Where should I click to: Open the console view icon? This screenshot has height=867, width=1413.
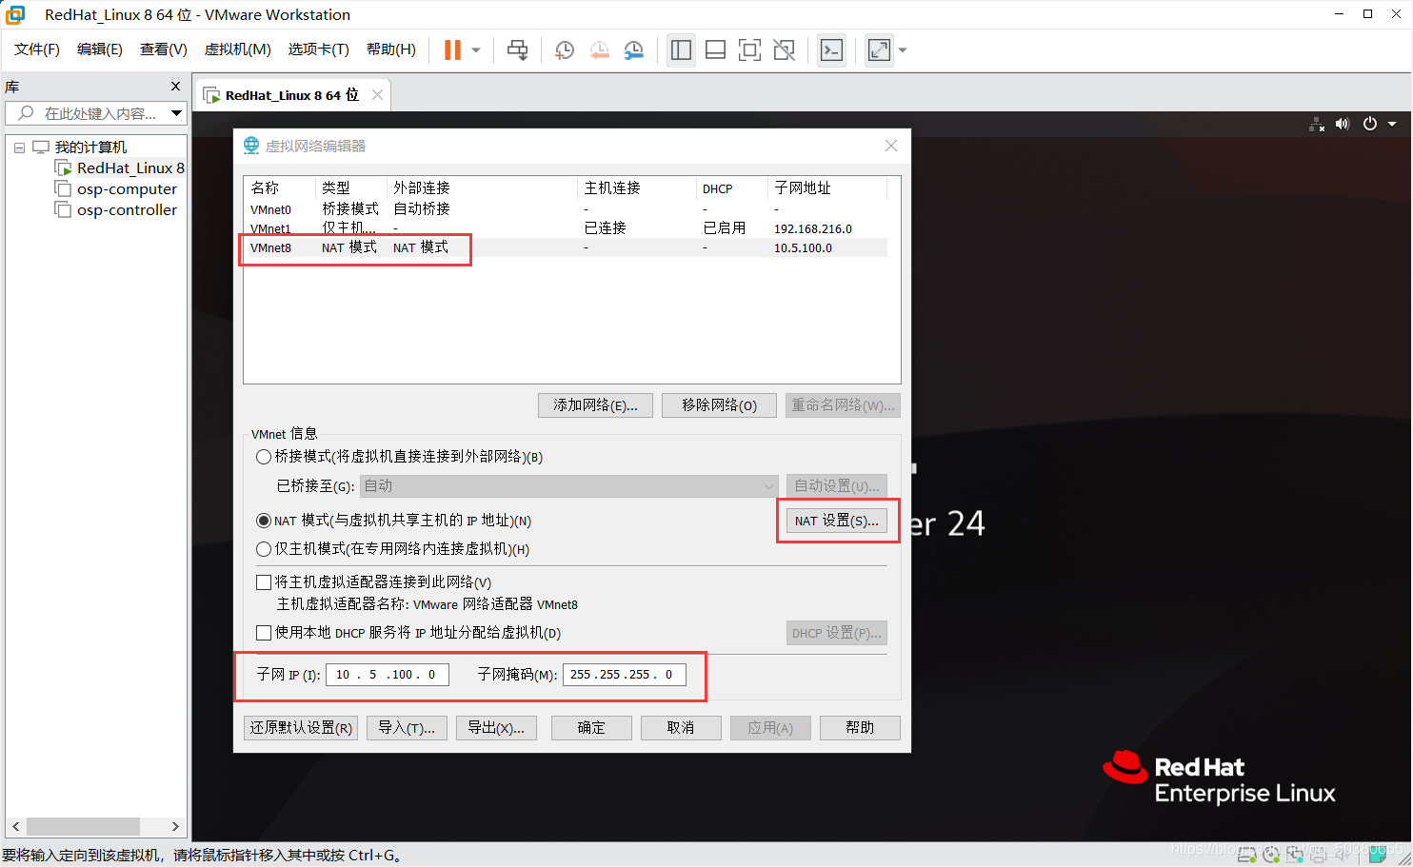click(831, 50)
